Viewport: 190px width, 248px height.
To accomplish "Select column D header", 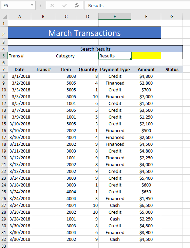I will (88, 17).
